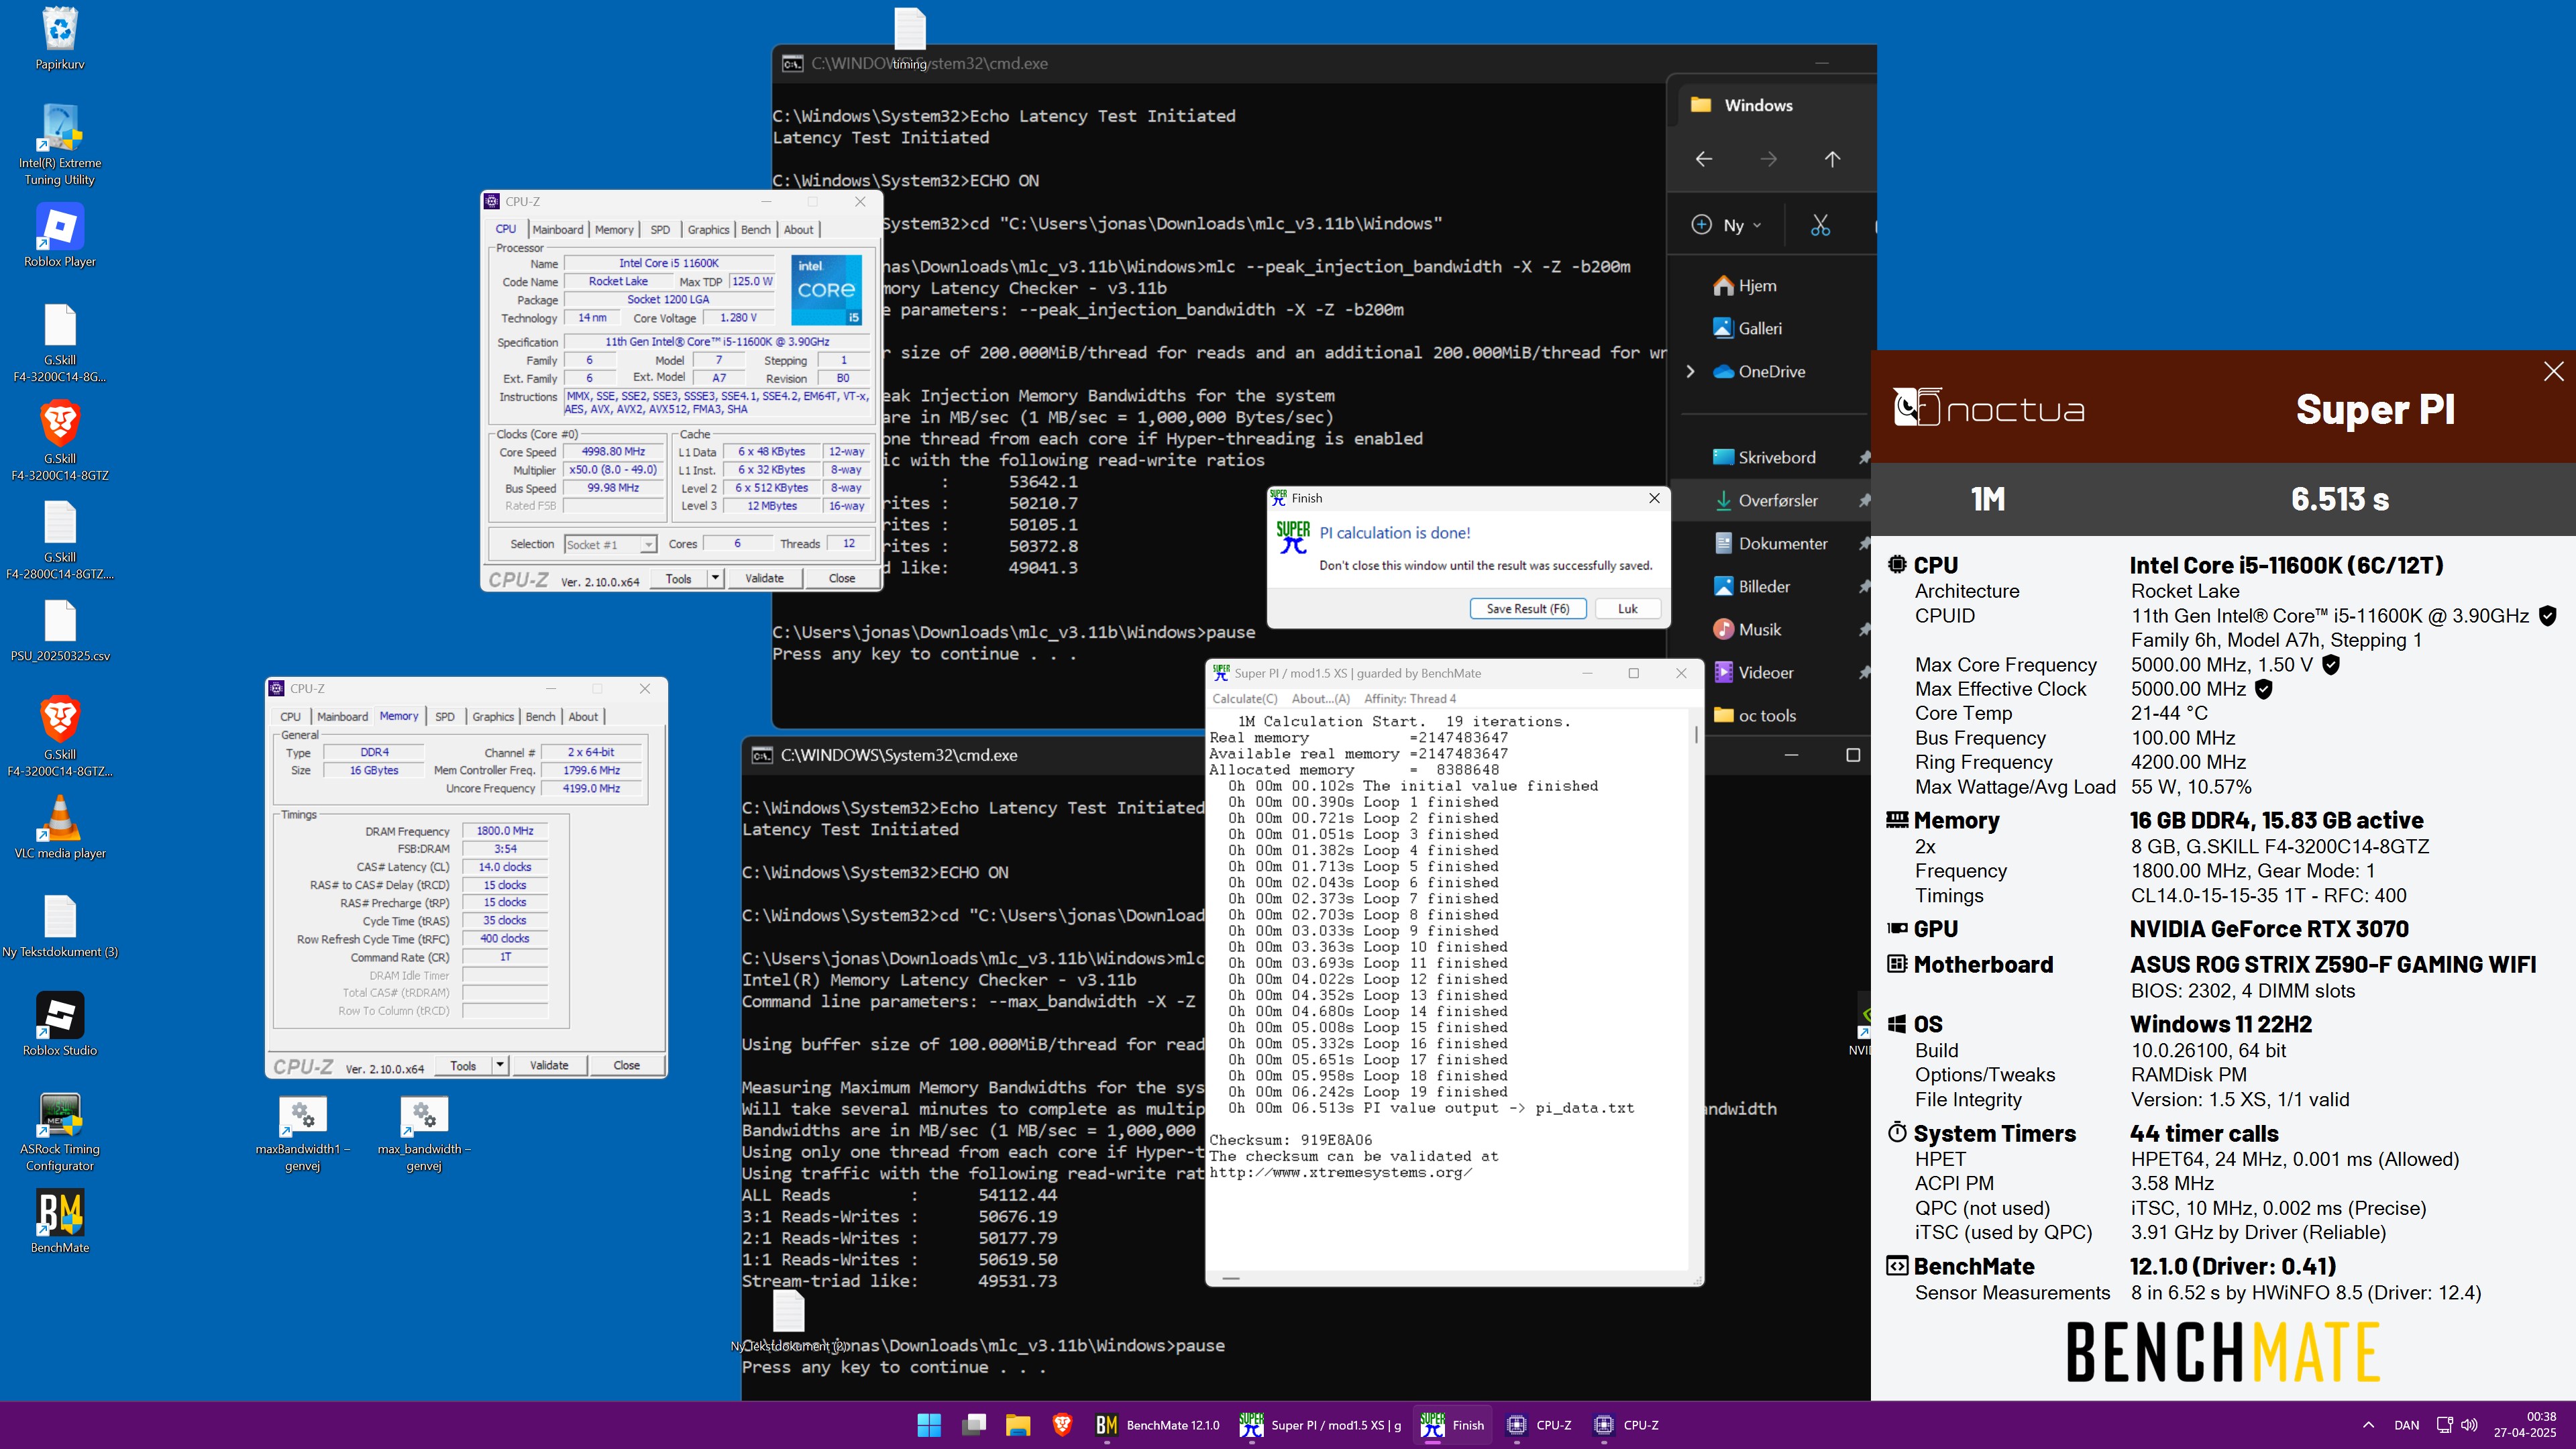Open the Bench tab in upper CPU-Z

coord(755,229)
